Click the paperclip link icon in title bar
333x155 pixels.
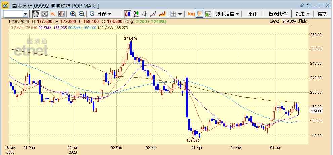point(302,5)
